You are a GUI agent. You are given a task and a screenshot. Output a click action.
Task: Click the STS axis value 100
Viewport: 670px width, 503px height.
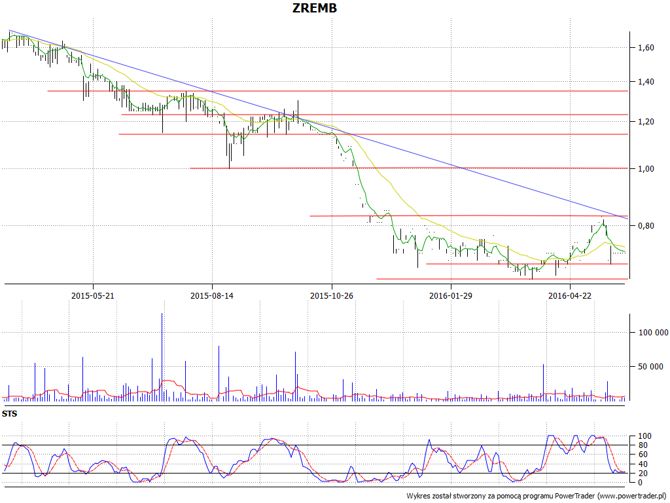coord(644,436)
